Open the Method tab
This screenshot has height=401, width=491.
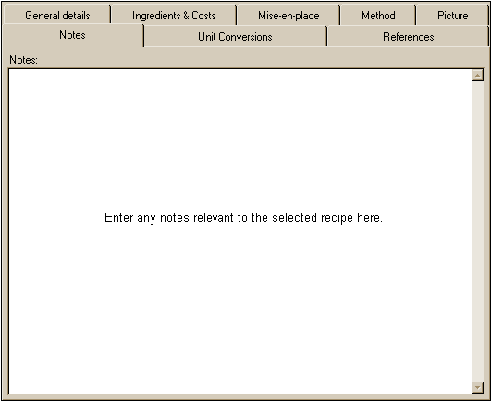click(378, 16)
